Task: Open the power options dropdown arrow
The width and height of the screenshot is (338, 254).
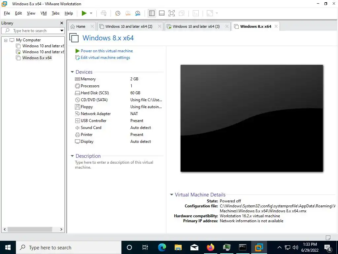Action: pos(91,13)
